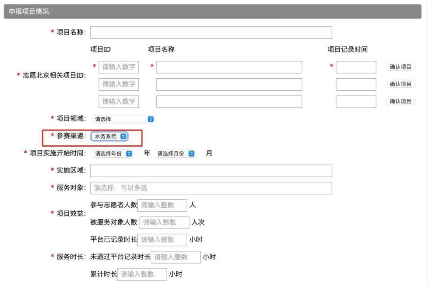
Task: Click the 未通过平台记录时长 field
Action: pos(176,257)
